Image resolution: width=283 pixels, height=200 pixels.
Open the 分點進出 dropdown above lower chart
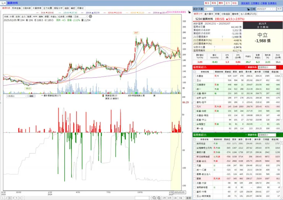click(x=17, y=96)
